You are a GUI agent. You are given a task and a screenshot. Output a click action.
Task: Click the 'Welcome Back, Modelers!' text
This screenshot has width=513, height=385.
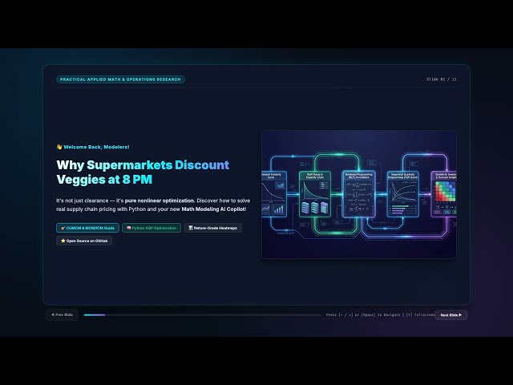click(x=96, y=147)
